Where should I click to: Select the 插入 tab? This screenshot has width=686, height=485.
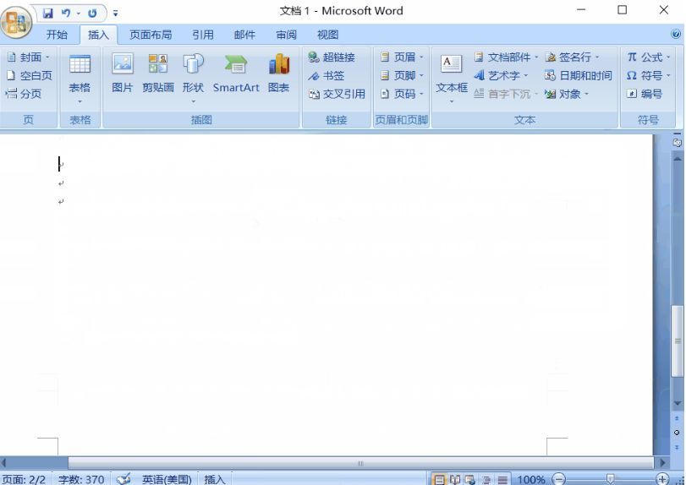tap(98, 35)
